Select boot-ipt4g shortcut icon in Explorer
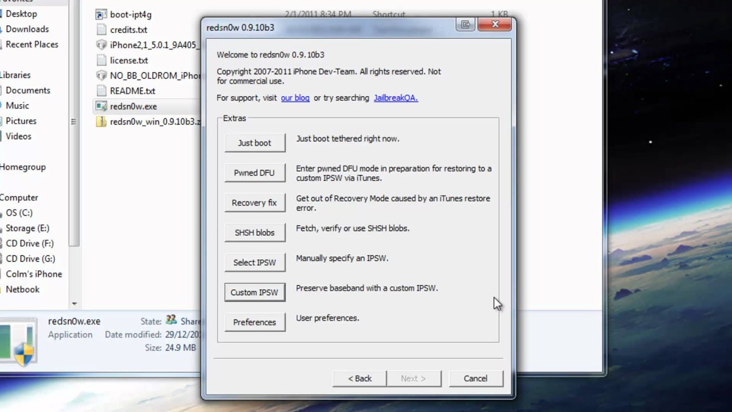The image size is (732, 412). click(x=101, y=14)
